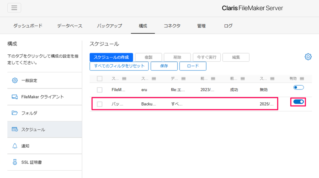Open column menu for first 前... column
Screen dimensions: 319x178
[213, 79]
